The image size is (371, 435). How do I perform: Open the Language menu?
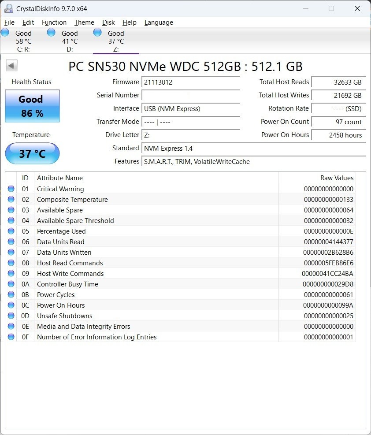[x=159, y=22]
